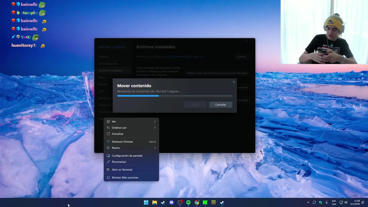
Task: Open the green Kick app icon
Action: click(x=205, y=202)
